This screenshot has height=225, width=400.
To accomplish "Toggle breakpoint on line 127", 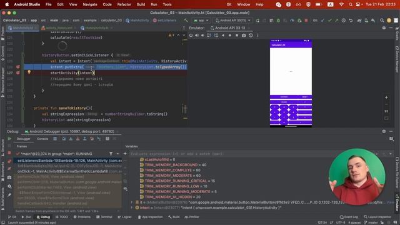I will (18, 72).
